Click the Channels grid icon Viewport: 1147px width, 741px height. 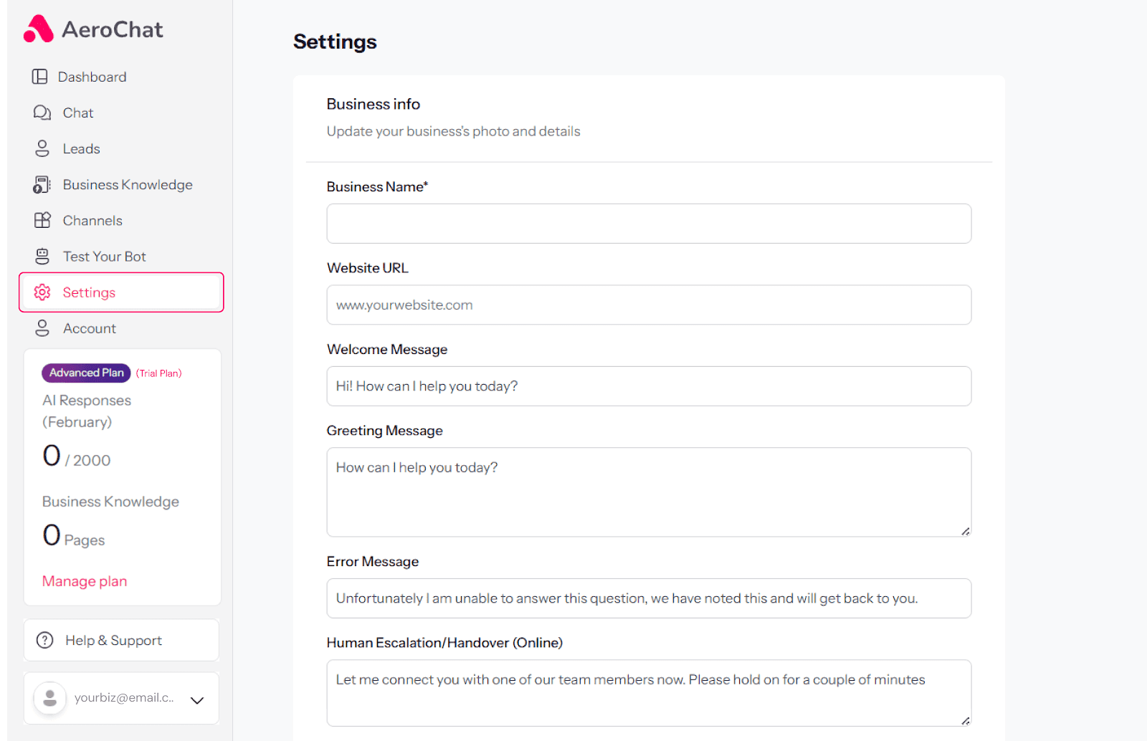pos(42,221)
